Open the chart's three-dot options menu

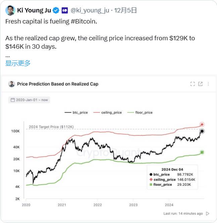pos(209,84)
